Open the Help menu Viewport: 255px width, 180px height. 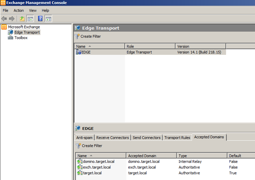click(45, 11)
